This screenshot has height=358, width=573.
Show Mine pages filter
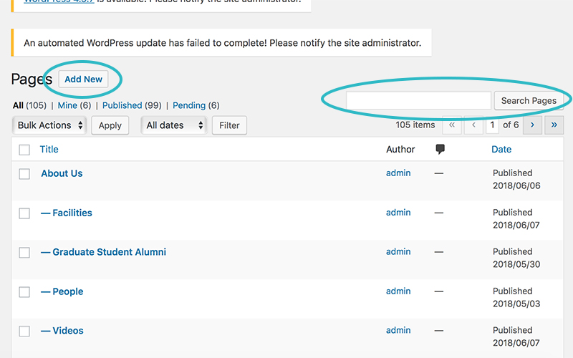pyautogui.click(x=67, y=105)
